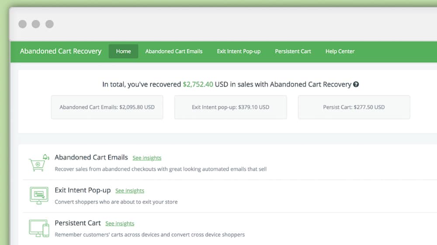Go to Persistent Cart nav tab
437x245 pixels.
(x=293, y=51)
